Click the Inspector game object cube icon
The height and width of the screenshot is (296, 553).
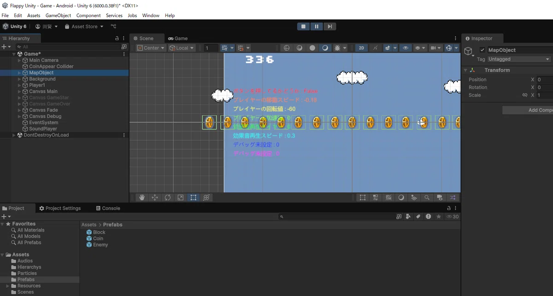468,51
